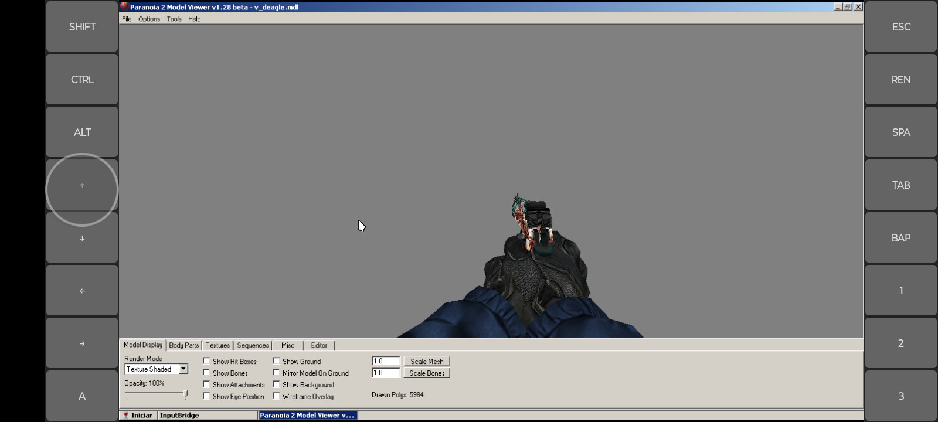Open the File menu
The image size is (938, 422).
coord(127,19)
